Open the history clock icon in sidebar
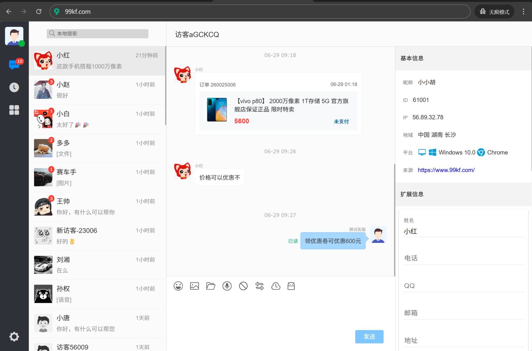Viewport: 532px width, 351px height. [x=14, y=87]
